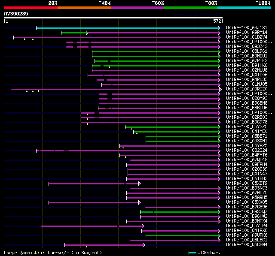The width and height of the screenshot is (275, 256).
Task: Select the white AV390285 query sequence bar
Action: [113, 18]
